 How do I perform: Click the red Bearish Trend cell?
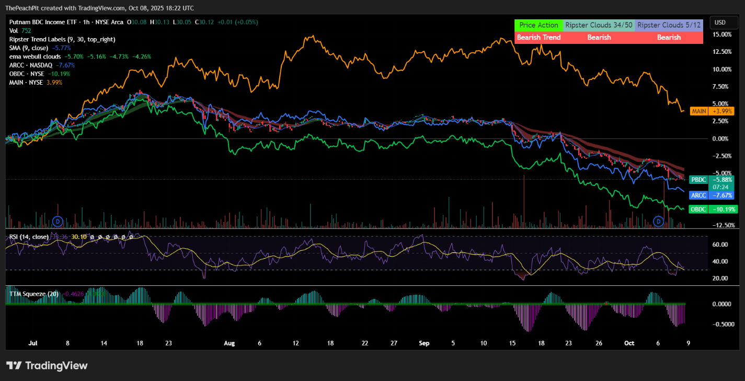[538, 38]
